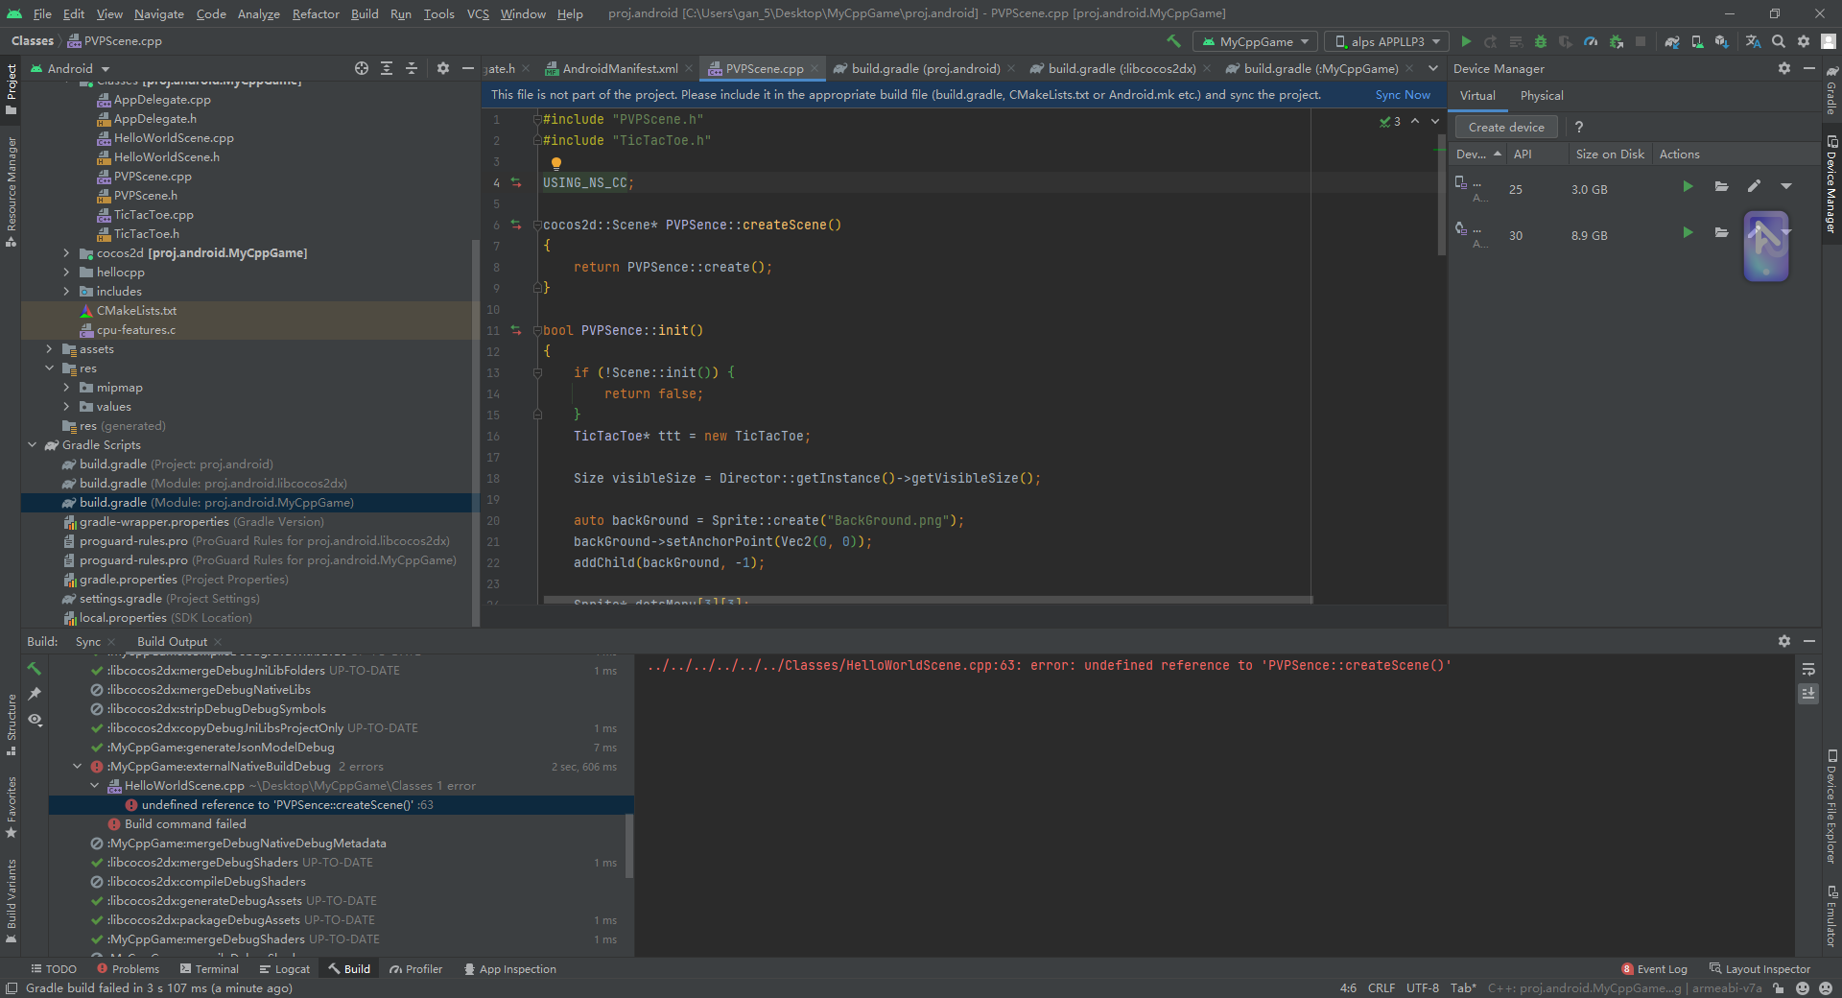
Task: Click the Make Project hammer icon
Action: tap(1173, 41)
